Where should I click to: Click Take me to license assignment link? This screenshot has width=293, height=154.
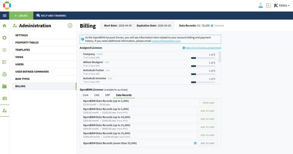[203, 48]
